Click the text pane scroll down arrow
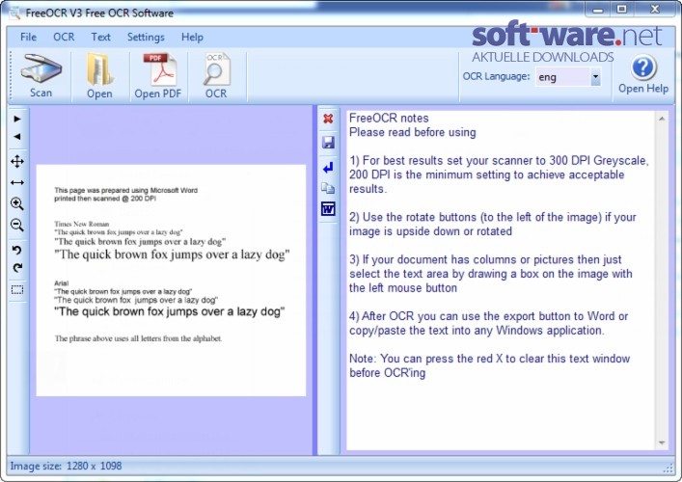The image size is (682, 482). tap(662, 442)
